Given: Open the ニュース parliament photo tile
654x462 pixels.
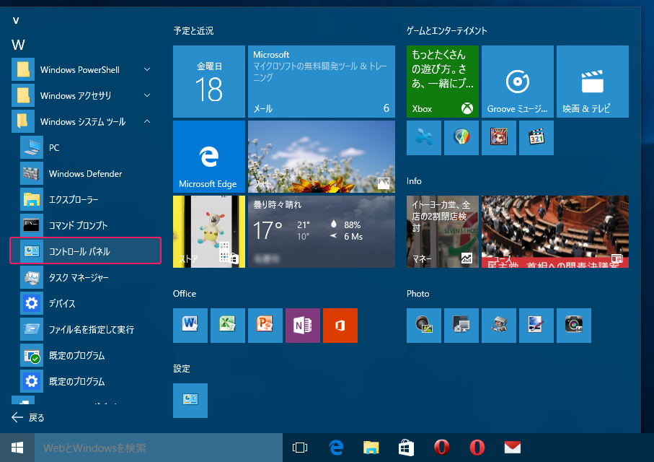Looking at the screenshot, I should click(555, 232).
